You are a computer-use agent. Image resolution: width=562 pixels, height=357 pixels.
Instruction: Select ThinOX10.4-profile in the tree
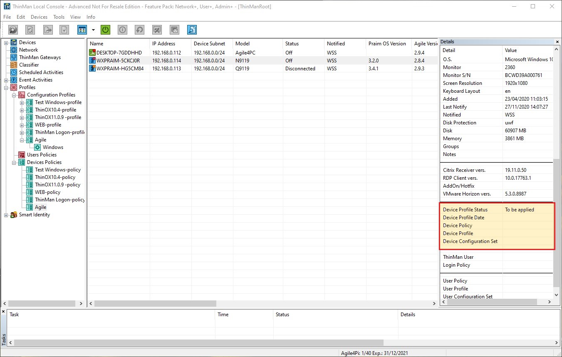pyautogui.click(x=55, y=110)
